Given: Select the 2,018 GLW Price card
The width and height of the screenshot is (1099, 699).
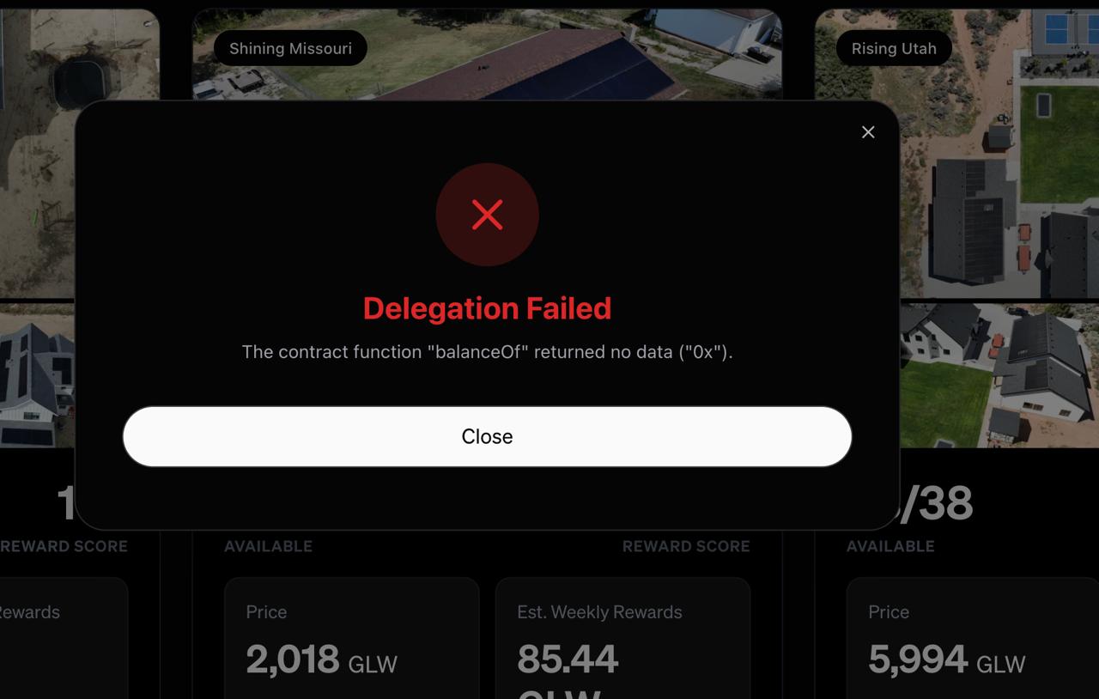Looking at the screenshot, I should click(351, 638).
